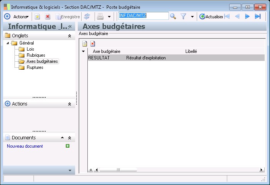Screen dimensions: 270x185
Task: Click the printer icon
Action: [100, 16]
